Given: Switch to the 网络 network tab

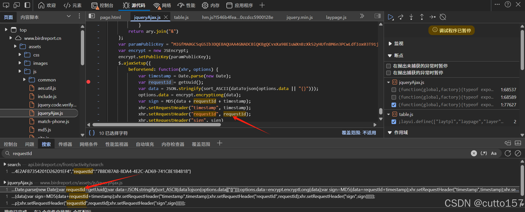Looking at the screenshot, I should [162, 5].
